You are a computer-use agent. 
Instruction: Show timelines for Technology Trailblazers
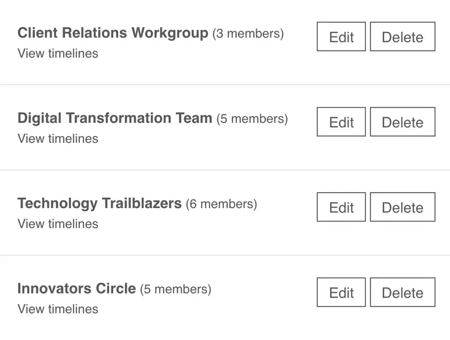pyautogui.click(x=58, y=223)
